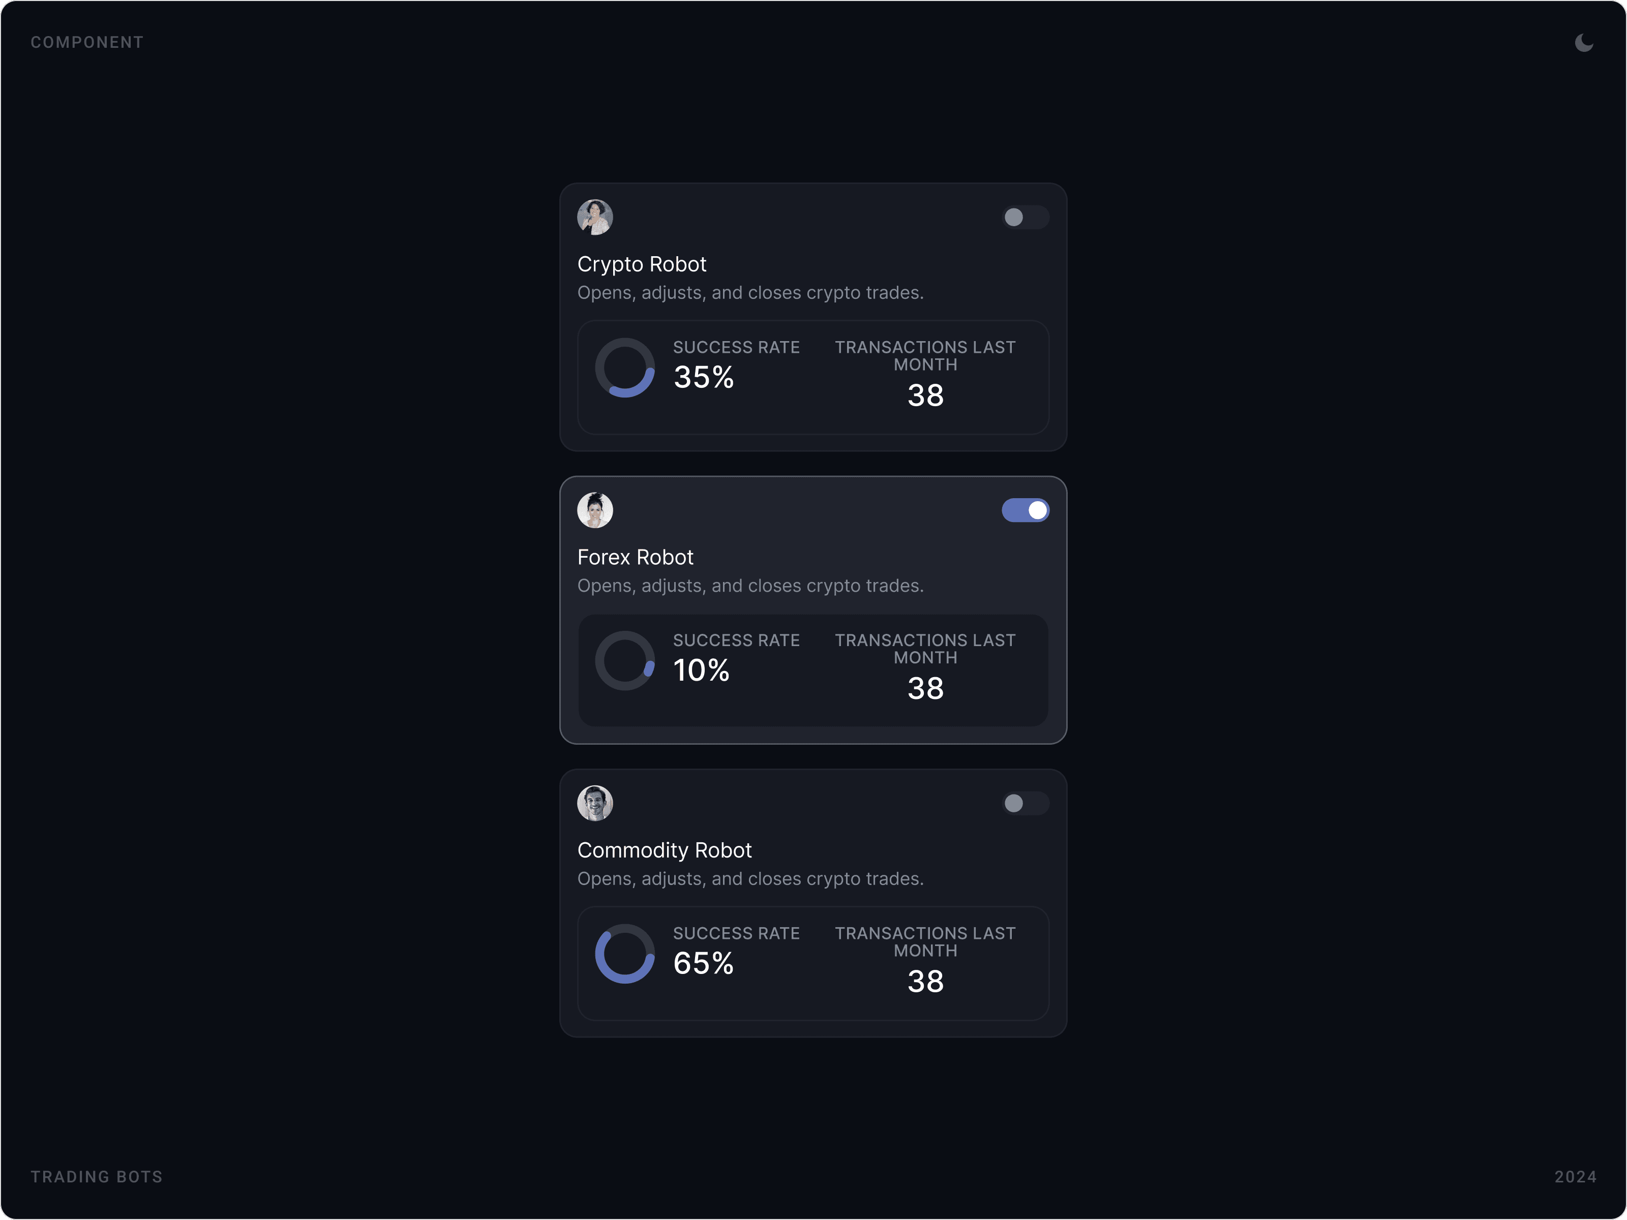Select the TRADING BOTS footer label

97,1177
